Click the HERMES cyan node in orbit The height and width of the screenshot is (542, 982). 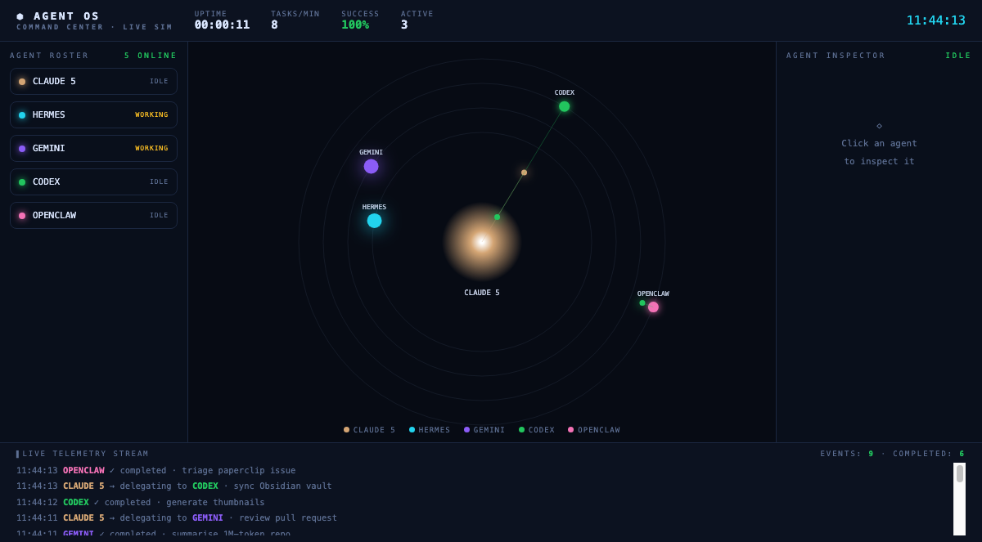point(374,221)
